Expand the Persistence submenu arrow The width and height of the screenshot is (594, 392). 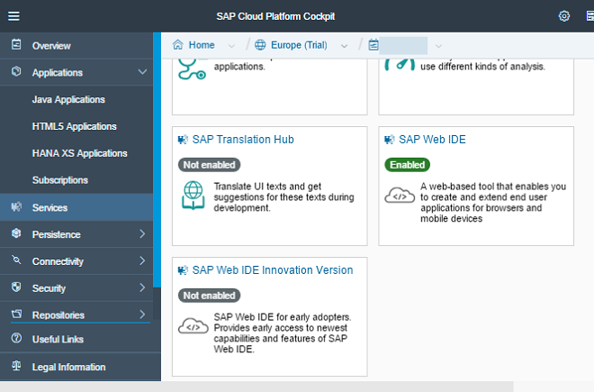[x=142, y=233]
